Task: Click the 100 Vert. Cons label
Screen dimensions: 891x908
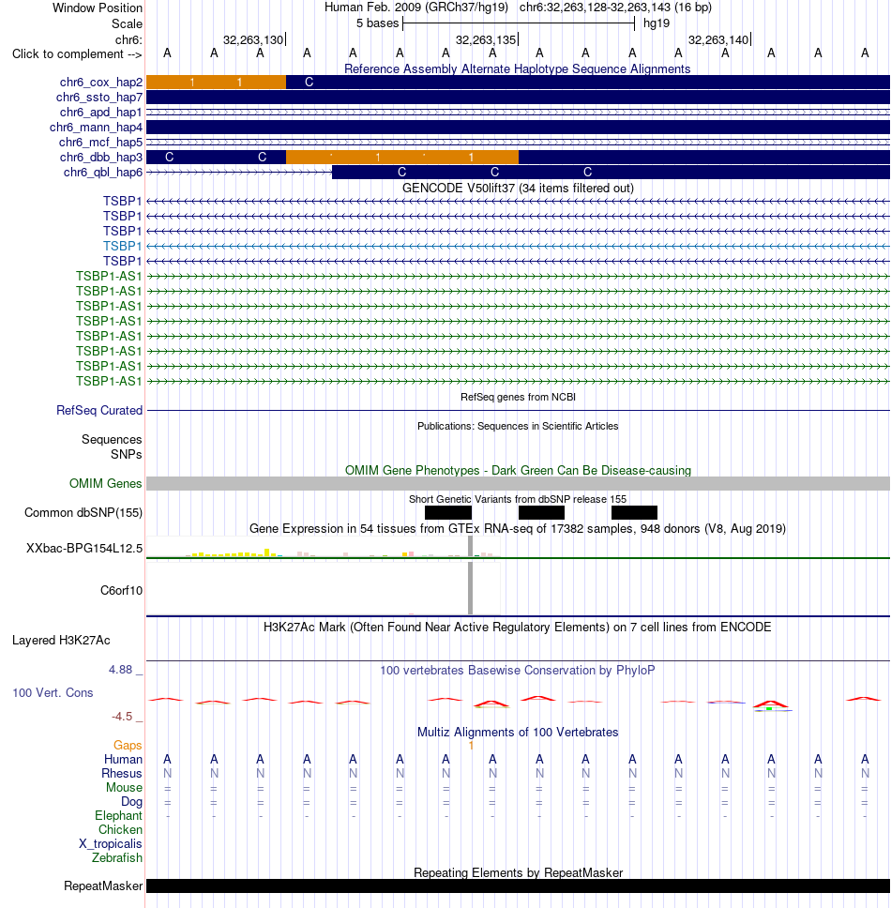Action: coord(53,693)
